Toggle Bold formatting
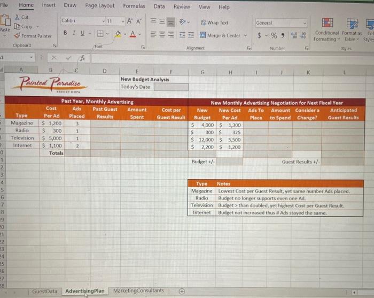 (65, 33)
